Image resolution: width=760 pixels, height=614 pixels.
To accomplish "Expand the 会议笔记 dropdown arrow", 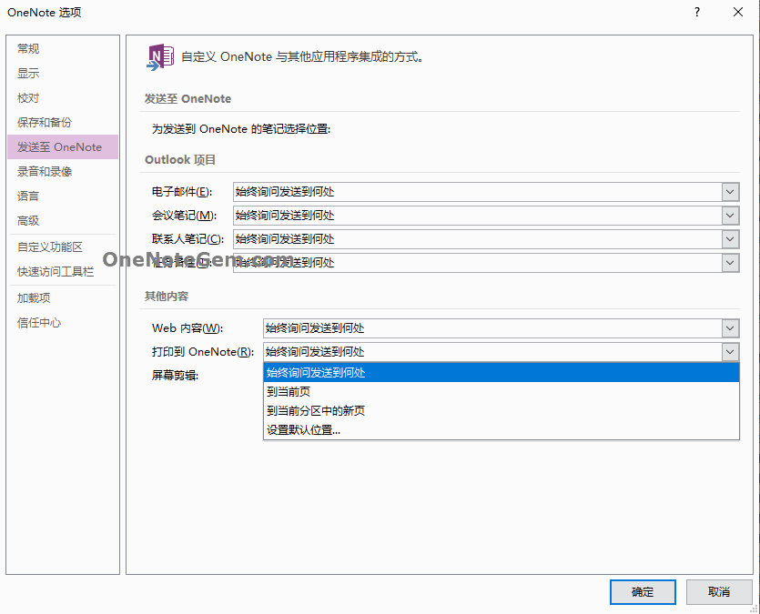I will click(x=730, y=216).
